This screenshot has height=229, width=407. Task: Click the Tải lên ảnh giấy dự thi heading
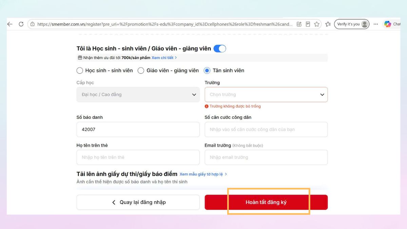click(x=127, y=174)
